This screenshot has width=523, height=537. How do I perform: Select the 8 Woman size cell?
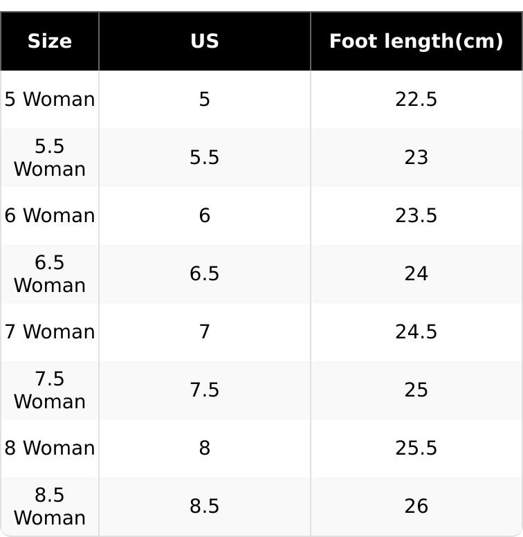[50, 448]
